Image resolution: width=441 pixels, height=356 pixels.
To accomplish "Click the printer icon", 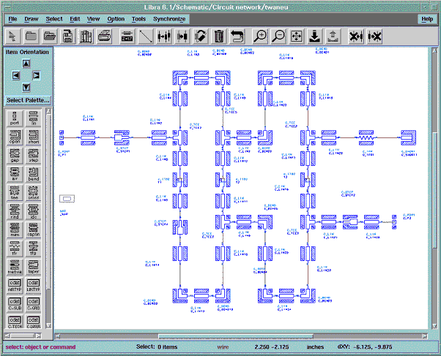I will tap(104, 37).
